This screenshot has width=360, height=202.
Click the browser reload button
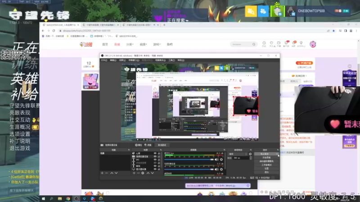tap(54, 31)
